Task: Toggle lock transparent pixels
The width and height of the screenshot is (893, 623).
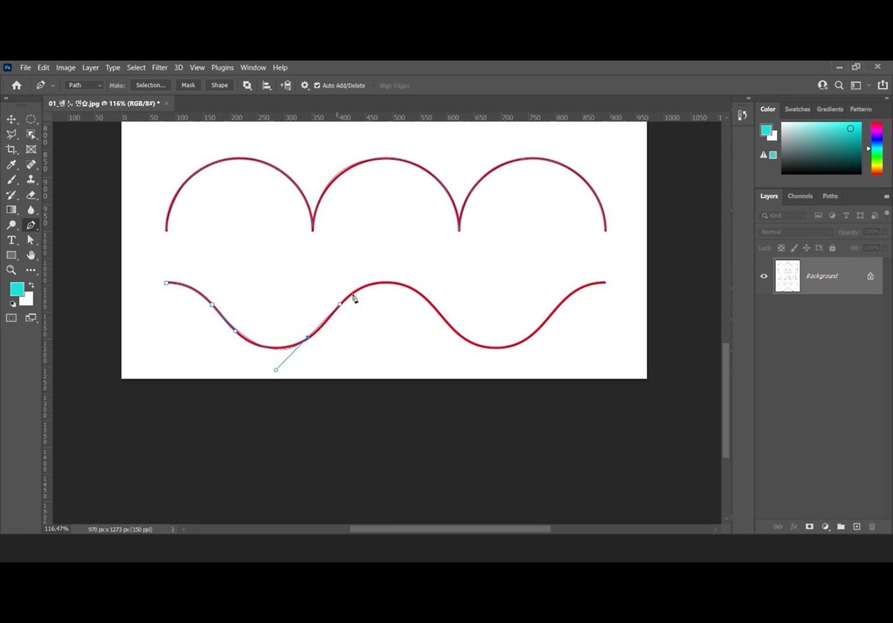Action: (x=781, y=248)
